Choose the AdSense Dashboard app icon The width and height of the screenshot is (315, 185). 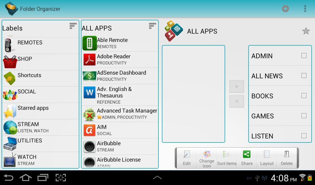[x=90, y=76]
